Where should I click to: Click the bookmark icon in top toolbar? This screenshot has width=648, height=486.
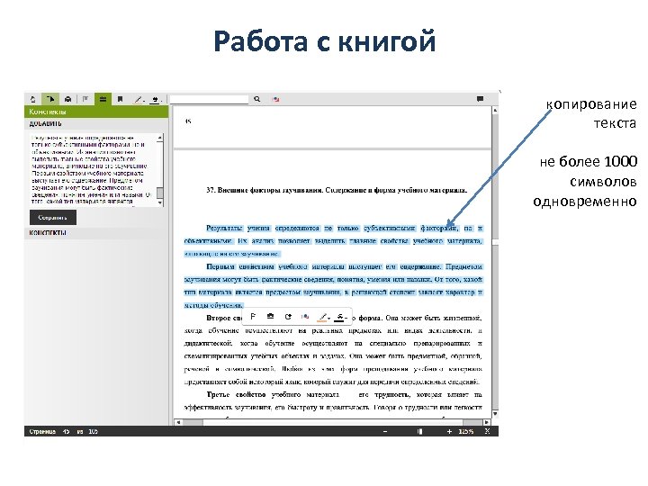point(121,99)
